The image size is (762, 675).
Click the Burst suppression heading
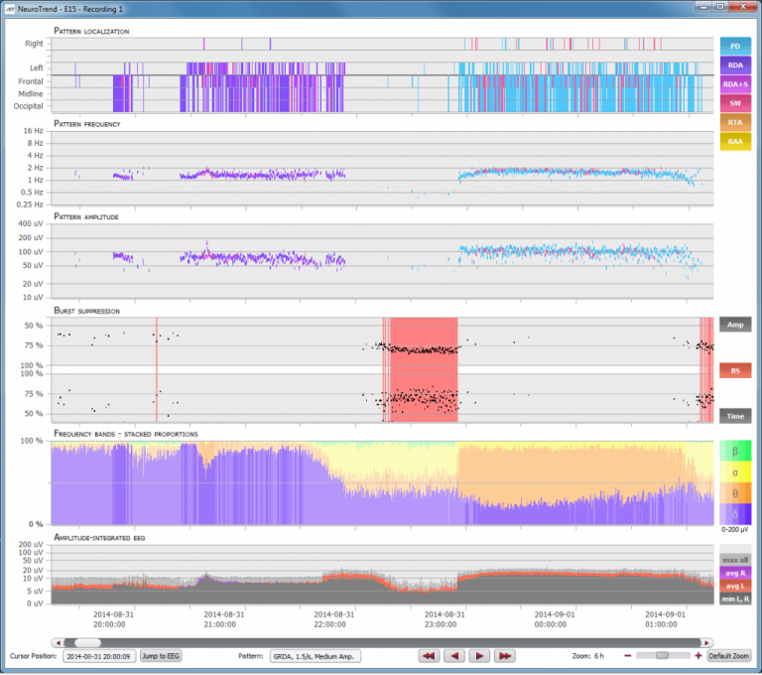coord(87,311)
